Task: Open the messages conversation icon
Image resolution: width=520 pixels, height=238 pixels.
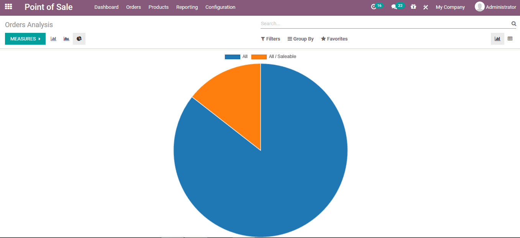Action: click(394, 7)
